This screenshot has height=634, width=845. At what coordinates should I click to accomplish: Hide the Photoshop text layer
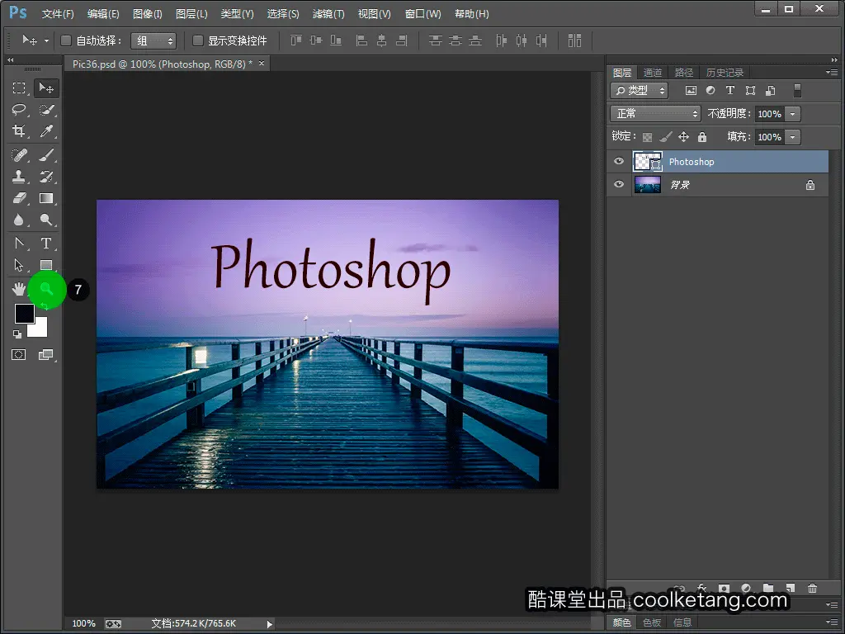(619, 162)
